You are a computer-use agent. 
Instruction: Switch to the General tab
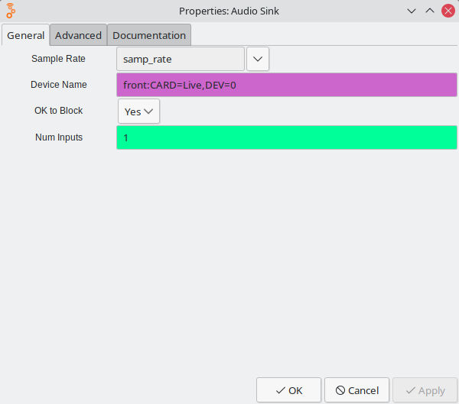coord(26,36)
